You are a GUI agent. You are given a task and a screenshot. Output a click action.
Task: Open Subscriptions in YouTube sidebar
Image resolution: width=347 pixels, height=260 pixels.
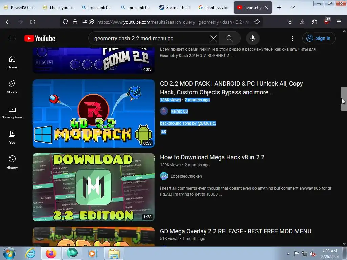[12, 112]
